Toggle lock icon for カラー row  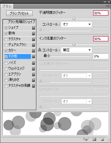[x=33, y=51]
